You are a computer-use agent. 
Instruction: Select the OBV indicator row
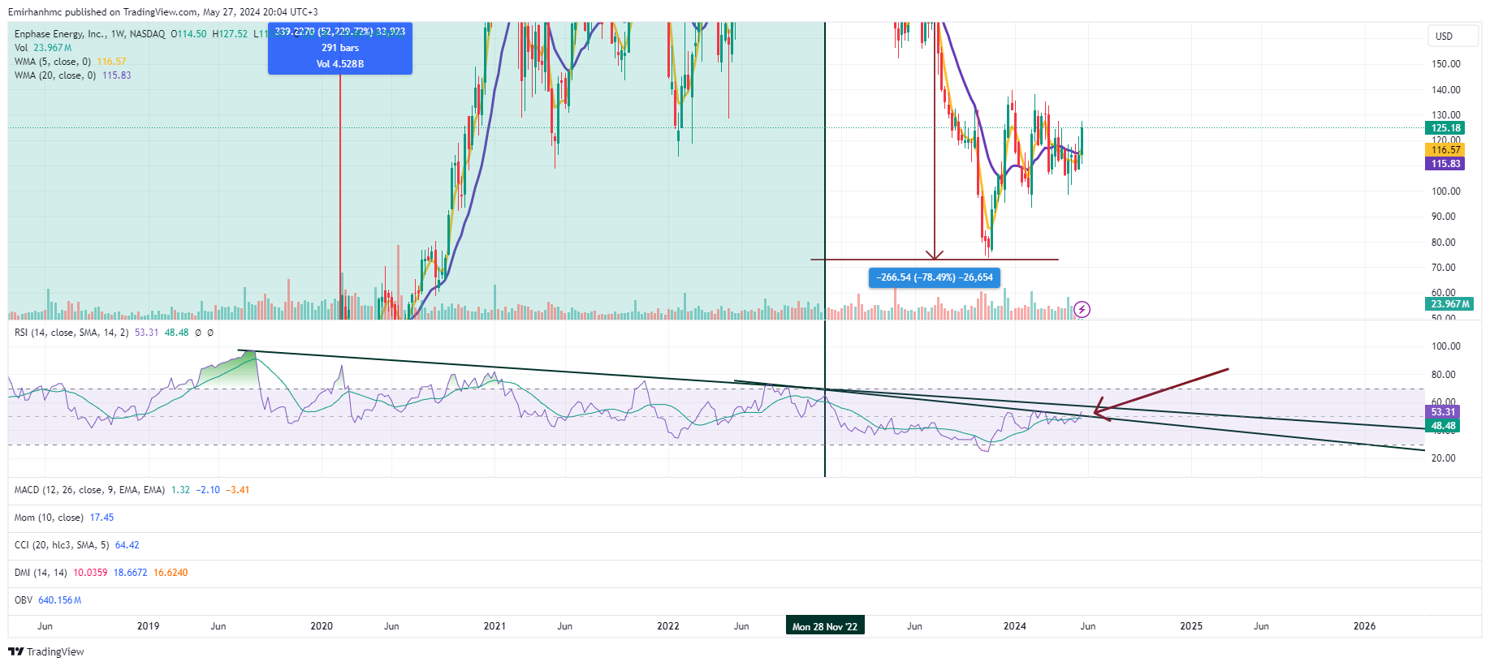click(x=48, y=600)
